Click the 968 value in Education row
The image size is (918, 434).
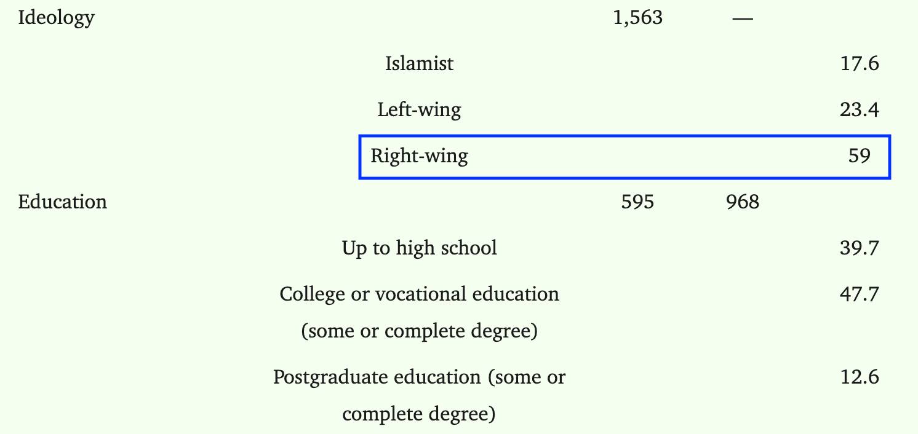click(x=743, y=202)
